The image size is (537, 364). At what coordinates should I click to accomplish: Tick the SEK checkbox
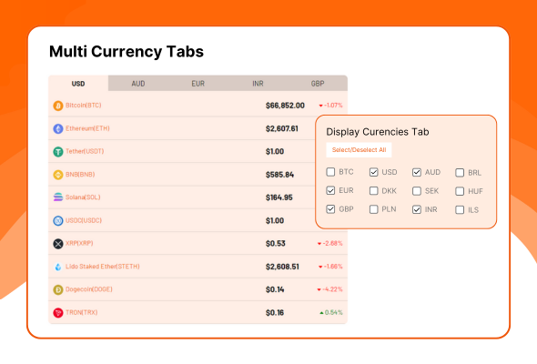click(x=417, y=191)
